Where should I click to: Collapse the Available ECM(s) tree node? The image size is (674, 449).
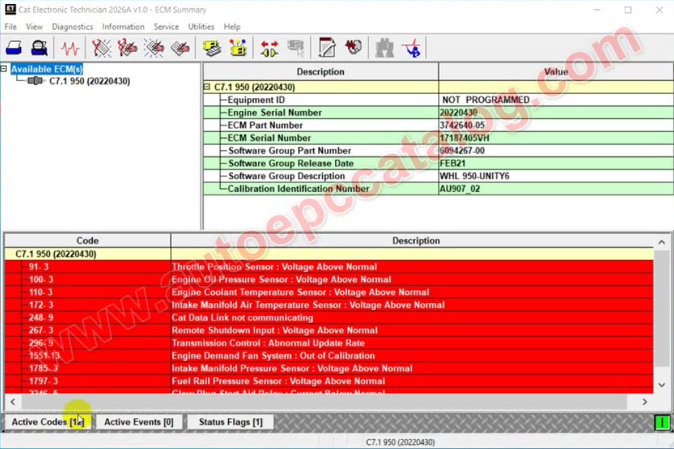pyautogui.click(x=4, y=69)
